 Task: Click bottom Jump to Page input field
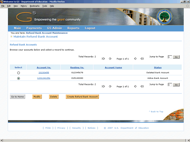(170, 85)
